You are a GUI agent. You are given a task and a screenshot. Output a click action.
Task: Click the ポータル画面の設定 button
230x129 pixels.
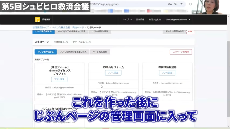[175, 31]
